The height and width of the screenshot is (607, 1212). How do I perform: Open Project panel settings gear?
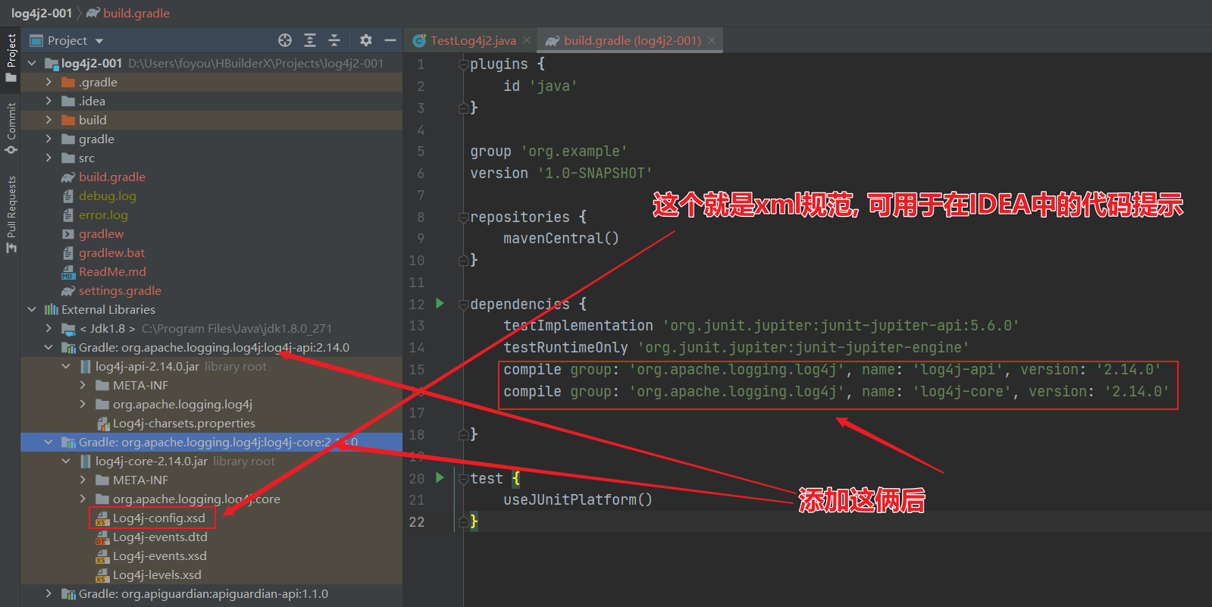pos(366,40)
